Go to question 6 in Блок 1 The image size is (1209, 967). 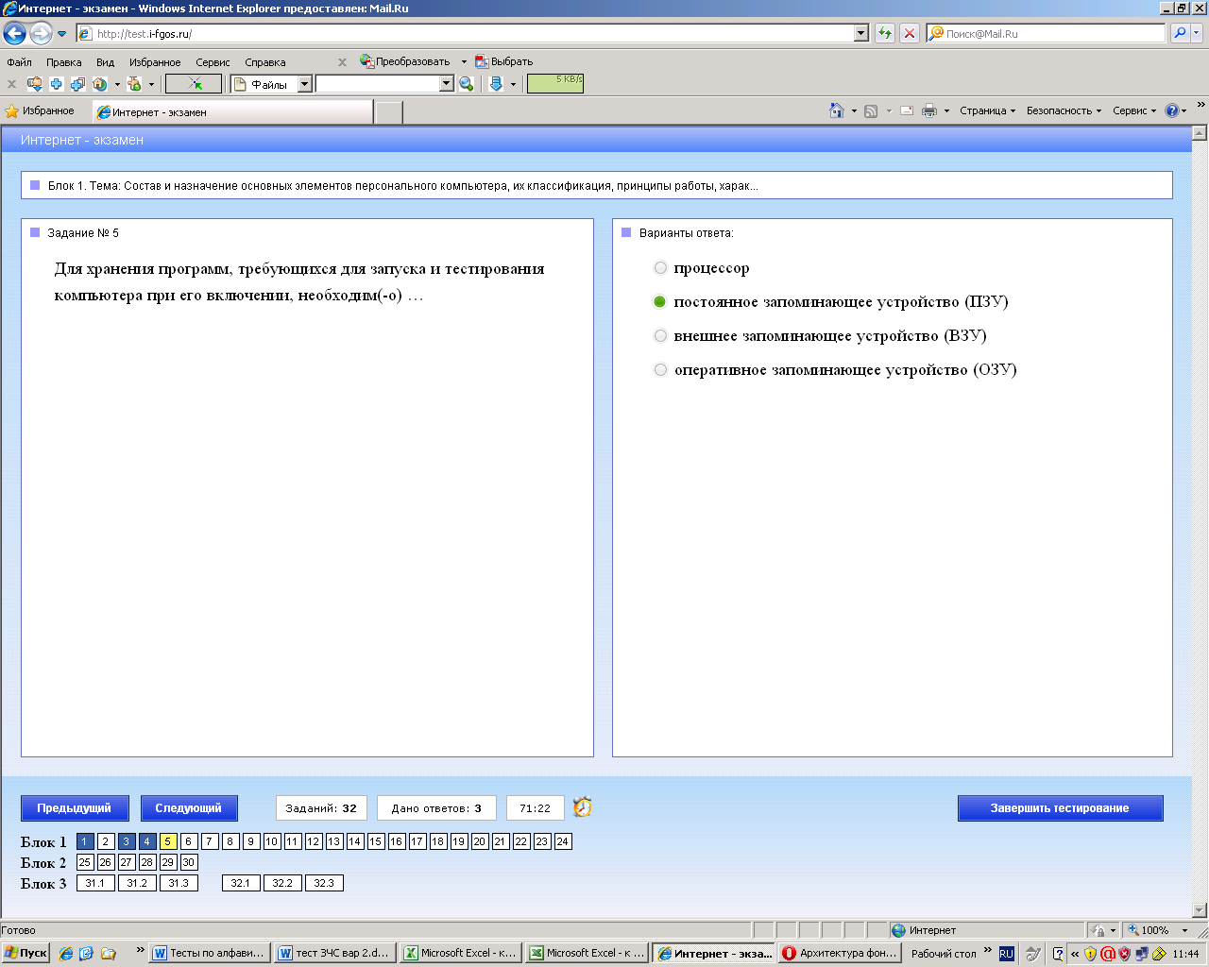(x=188, y=841)
